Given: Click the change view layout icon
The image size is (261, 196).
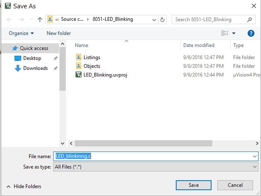Looking at the screenshot, I should (225, 33).
